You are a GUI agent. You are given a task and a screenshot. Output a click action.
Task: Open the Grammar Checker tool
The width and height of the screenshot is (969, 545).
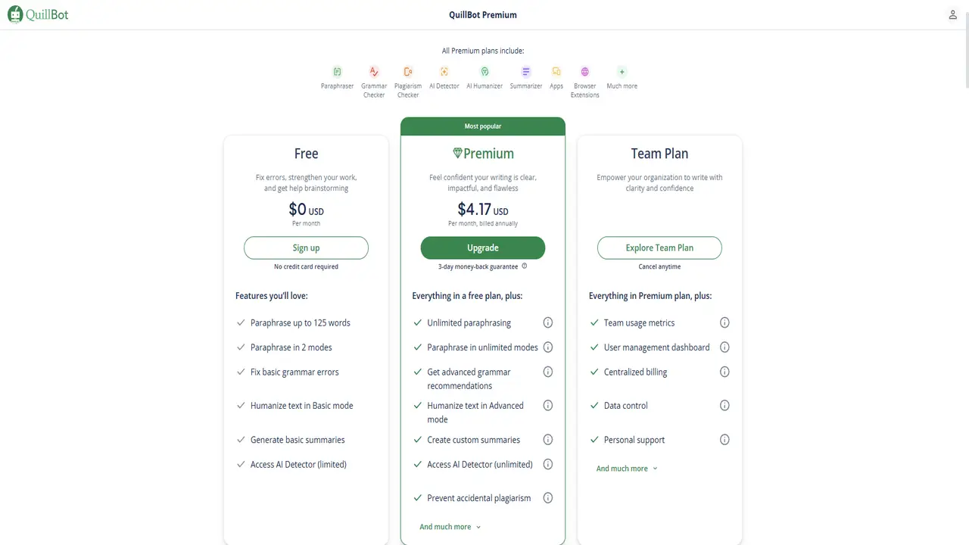point(373,71)
